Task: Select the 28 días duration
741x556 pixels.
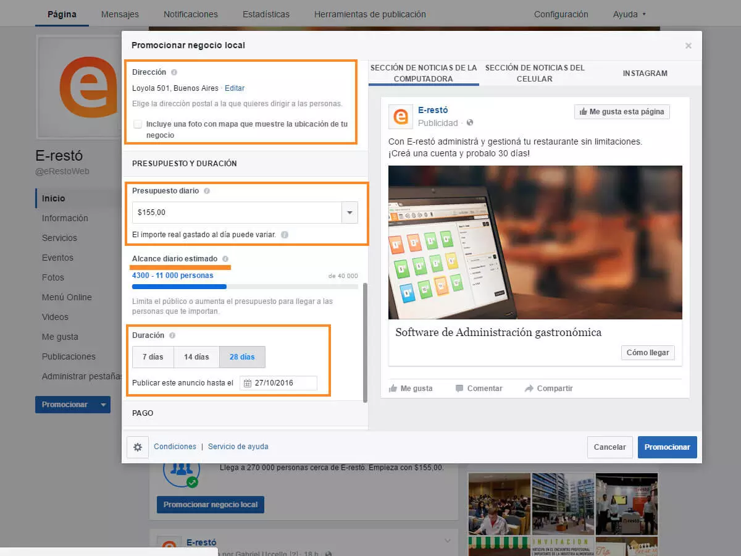Action: [242, 357]
